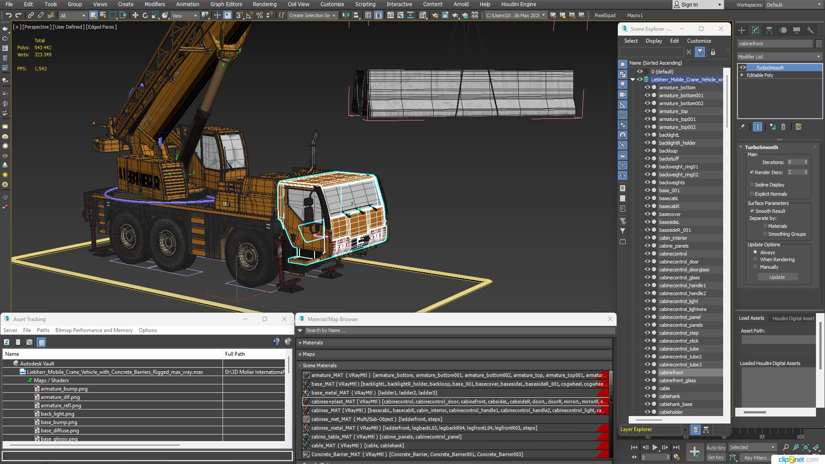Hide armature_bottom using its eye icon
The image size is (825, 464).
click(x=647, y=87)
